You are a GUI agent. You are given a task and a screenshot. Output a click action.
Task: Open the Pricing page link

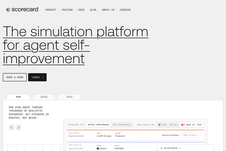point(67,10)
